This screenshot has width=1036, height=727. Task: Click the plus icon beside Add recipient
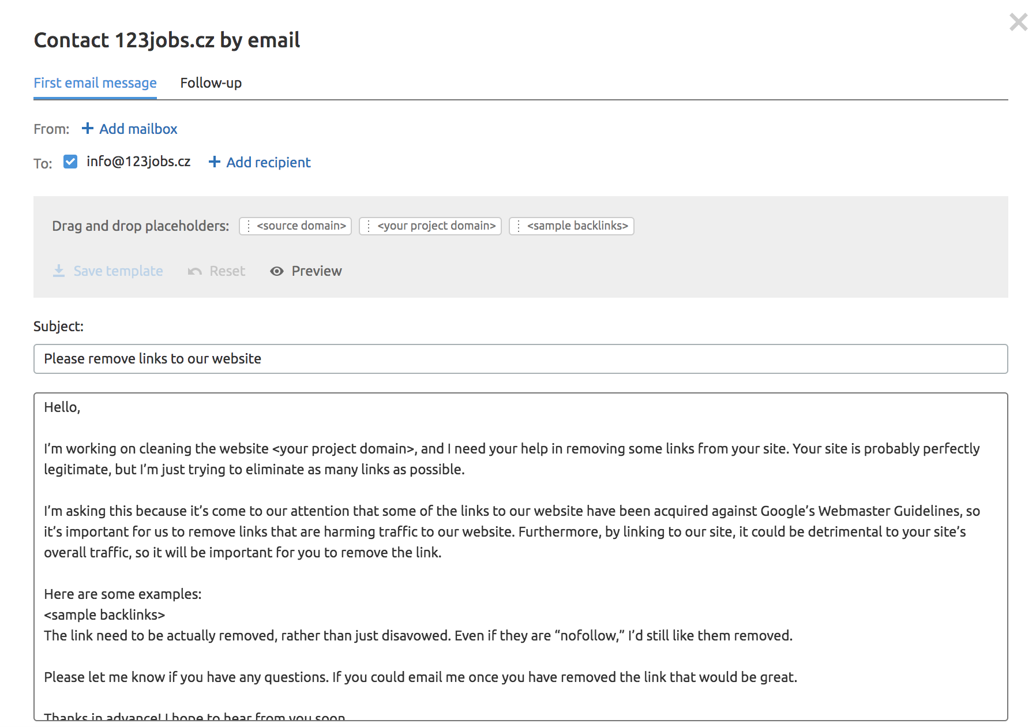click(x=215, y=162)
